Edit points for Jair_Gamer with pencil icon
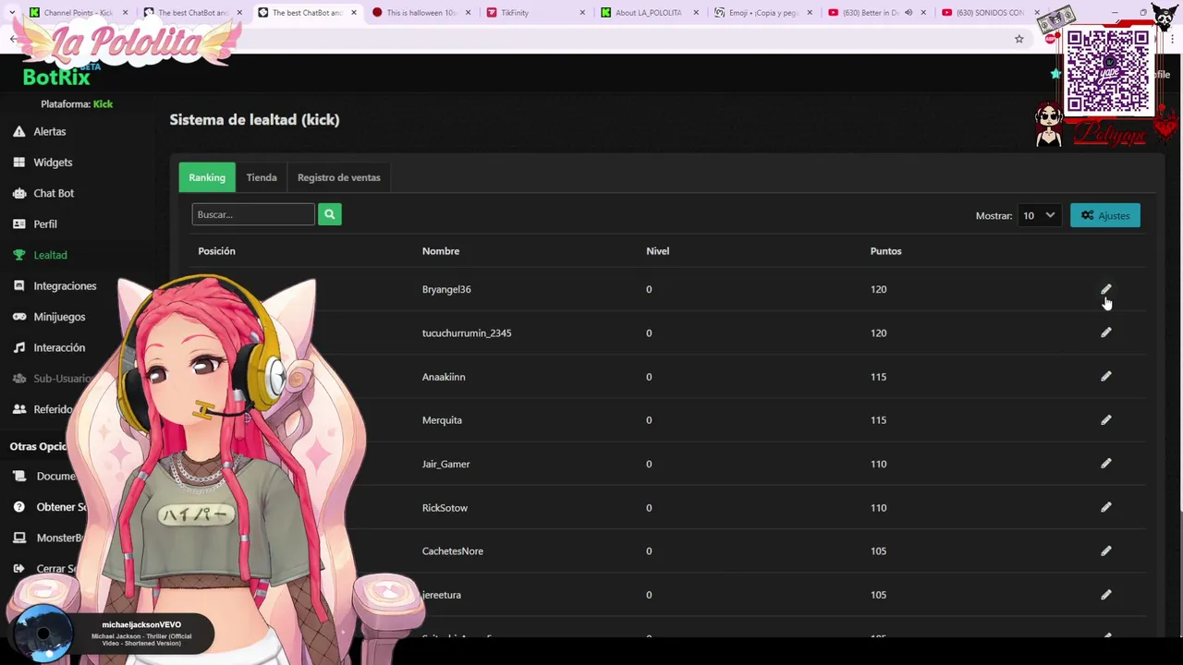This screenshot has height=665, width=1183. click(x=1105, y=464)
